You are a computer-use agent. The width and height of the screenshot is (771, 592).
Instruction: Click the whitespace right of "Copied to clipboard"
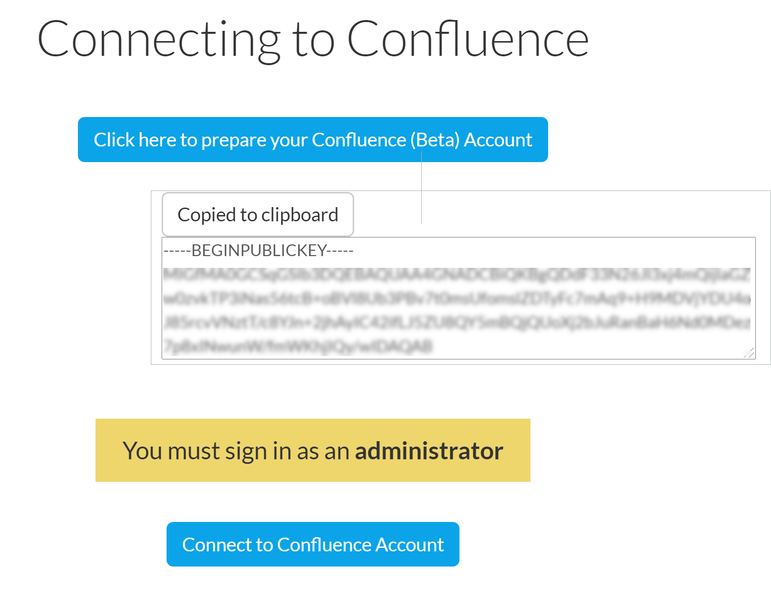(490, 214)
